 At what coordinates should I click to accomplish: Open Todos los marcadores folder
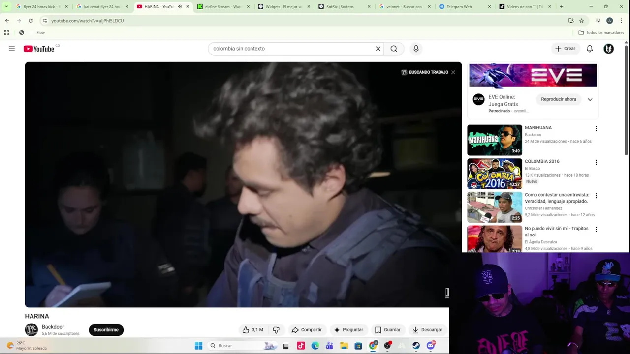(601, 32)
